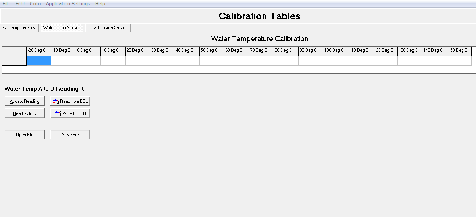The height and width of the screenshot is (217, 476).
Task: Select the 150 Deg C value cell
Action: pos(459,61)
